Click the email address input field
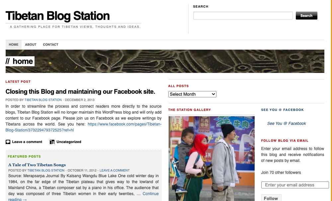The width and height of the screenshot is (332, 201). coord(295,185)
